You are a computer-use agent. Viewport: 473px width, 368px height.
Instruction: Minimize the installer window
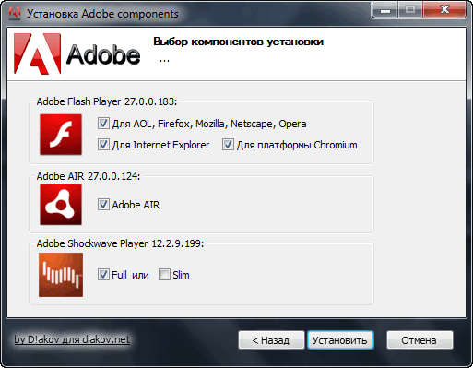[384, 10]
